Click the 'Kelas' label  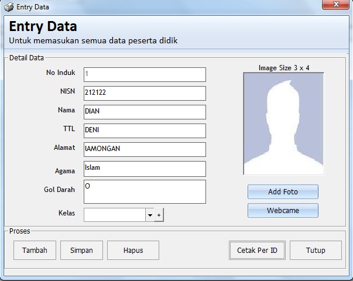(x=67, y=213)
